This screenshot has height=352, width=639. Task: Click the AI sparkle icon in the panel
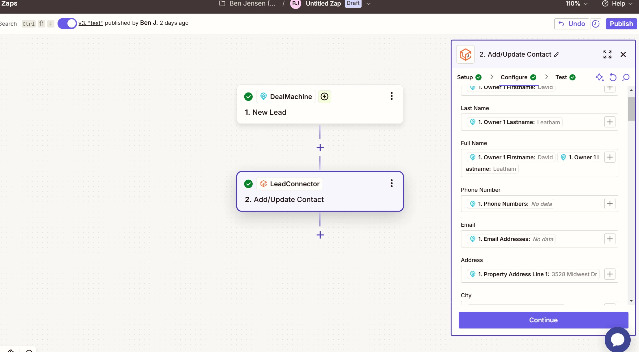599,77
